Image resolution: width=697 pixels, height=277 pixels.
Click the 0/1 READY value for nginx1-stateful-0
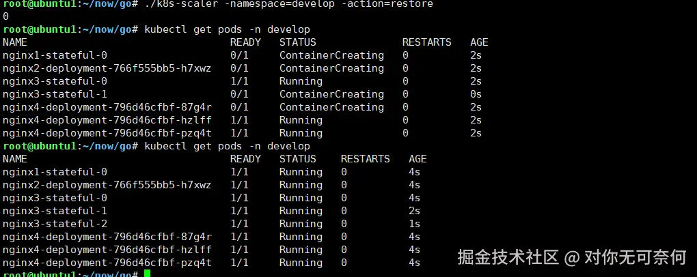coord(239,55)
